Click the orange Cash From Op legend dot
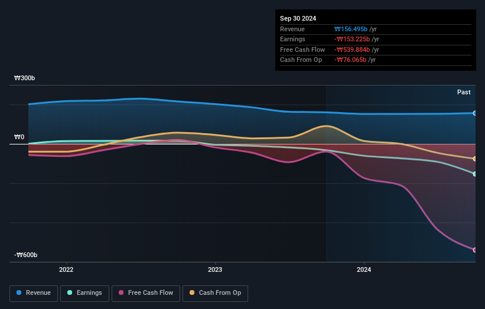485x309 pixels. [x=192, y=292]
